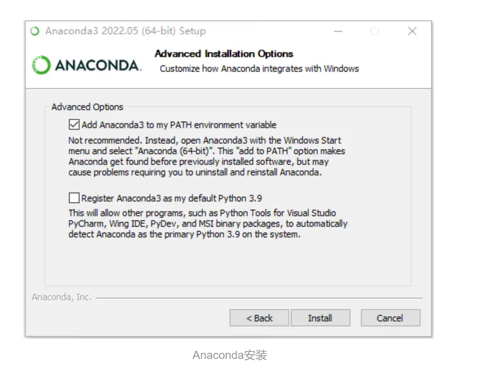Screen dimensions: 498x372
Task: Click the 'Anaconda3 2022.05 (64-bit) Setup' title text
Action: tap(126, 31)
